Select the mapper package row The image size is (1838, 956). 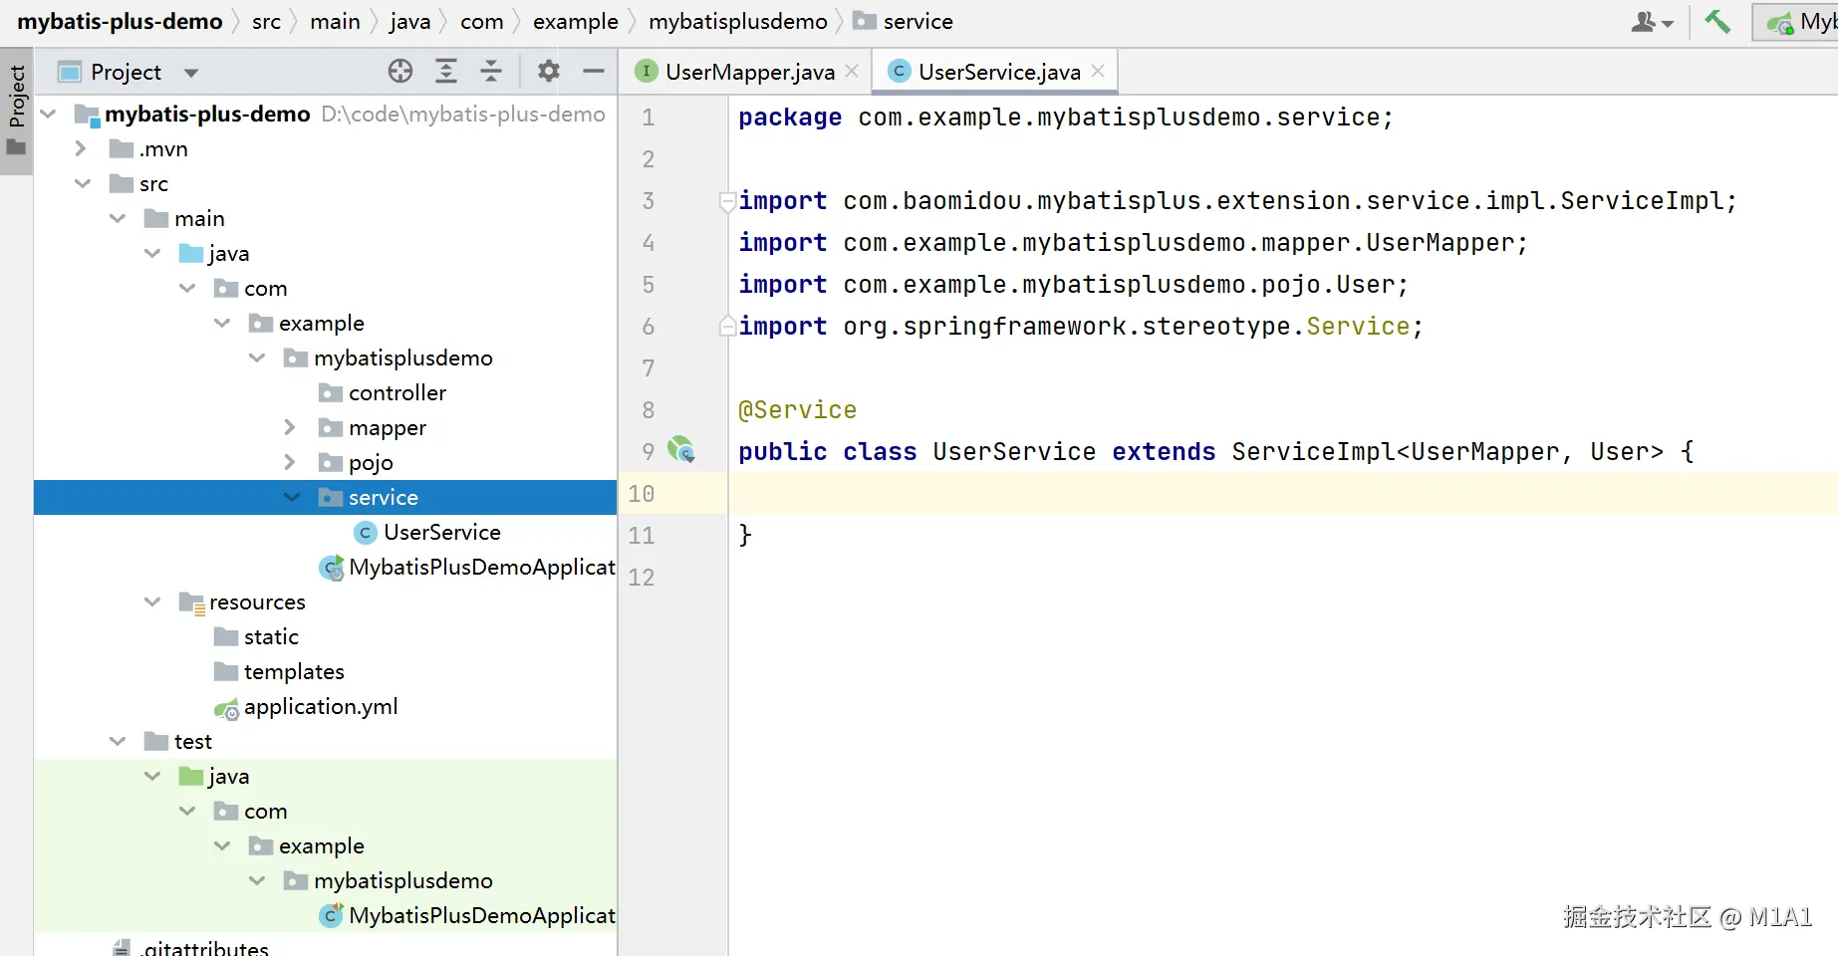coord(325,427)
